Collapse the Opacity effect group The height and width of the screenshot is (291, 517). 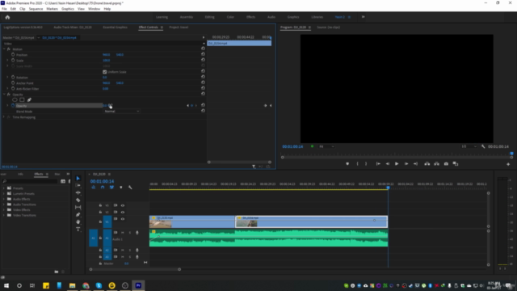(x=4, y=95)
